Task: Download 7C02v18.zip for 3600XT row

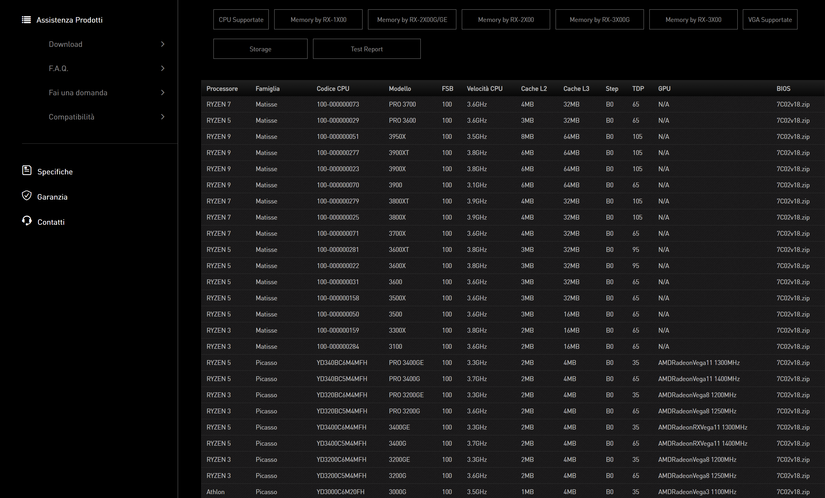Action: coord(793,250)
